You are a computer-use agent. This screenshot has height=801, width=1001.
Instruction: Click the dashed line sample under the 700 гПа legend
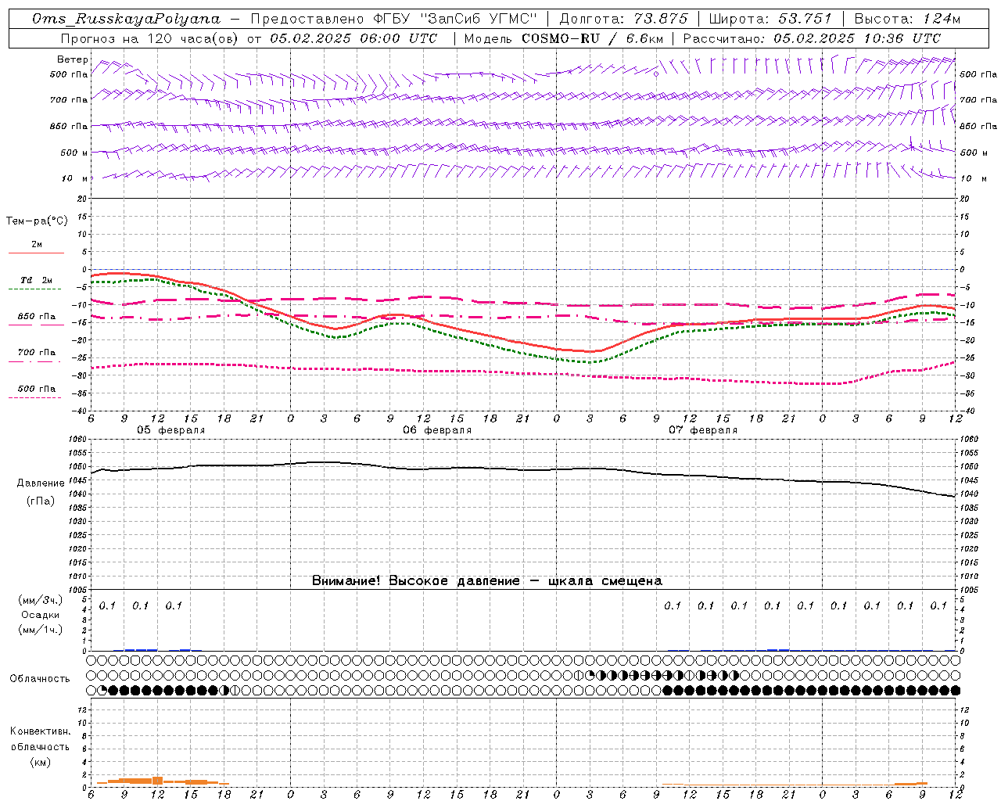click(x=34, y=361)
